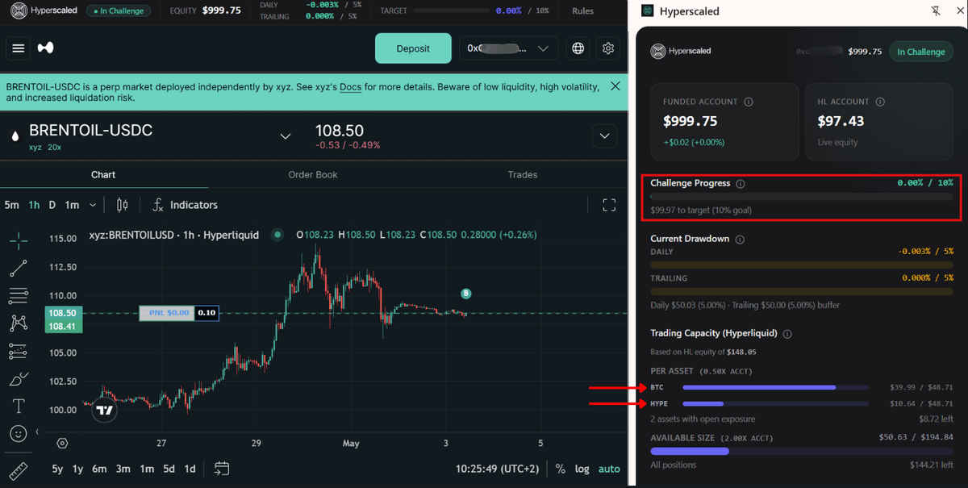968x488 pixels.
Task: Switch to the Order Book tab
Action: 313,174
